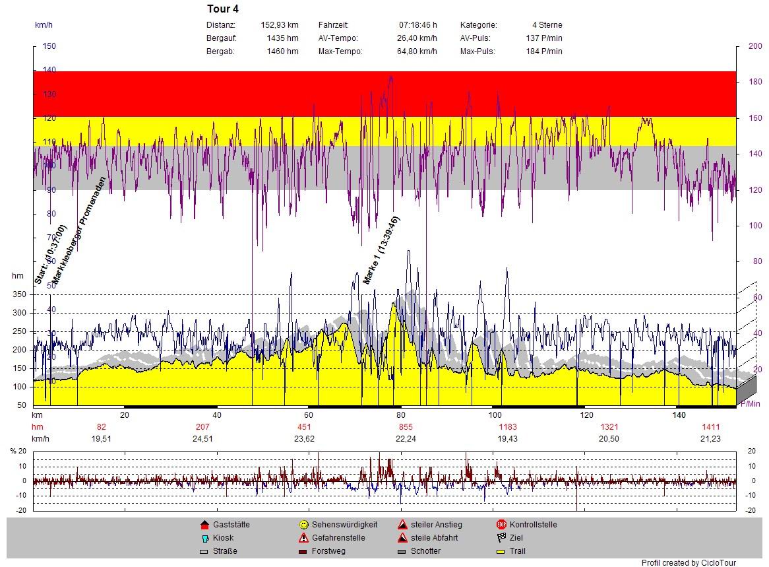Select the steiler Anstieg triangle icon
This screenshot has height=567, width=769.
pyautogui.click(x=402, y=525)
